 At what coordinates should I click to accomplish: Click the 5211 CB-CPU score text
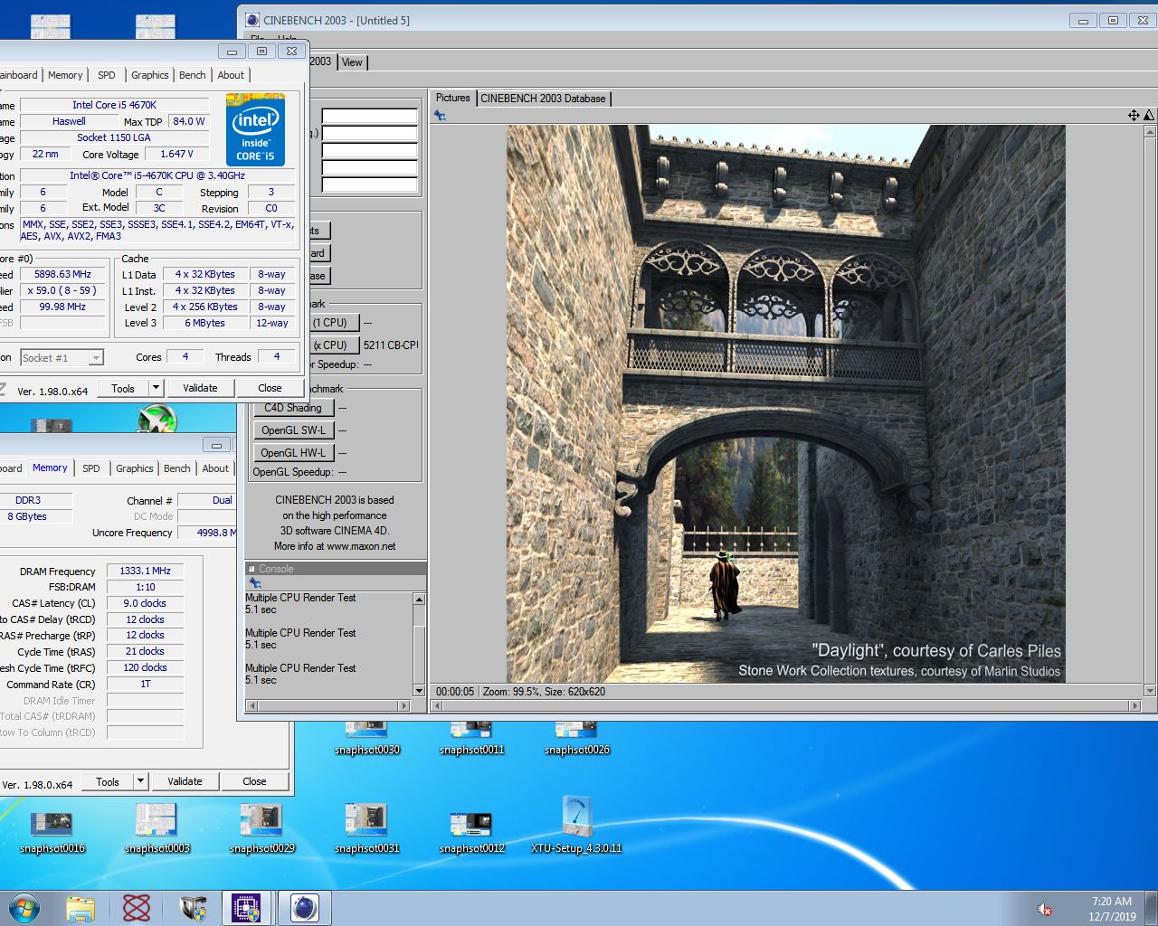pyautogui.click(x=391, y=345)
